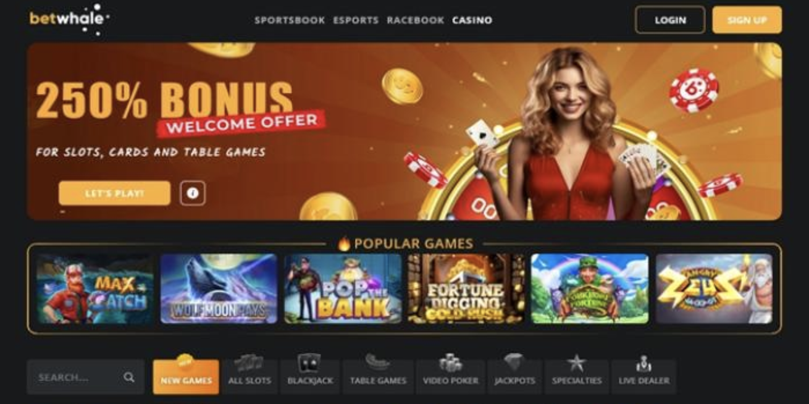The height and width of the screenshot is (404, 809).
Task: Navigate to Racebook
Action: pyautogui.click(x=415, y=20)
